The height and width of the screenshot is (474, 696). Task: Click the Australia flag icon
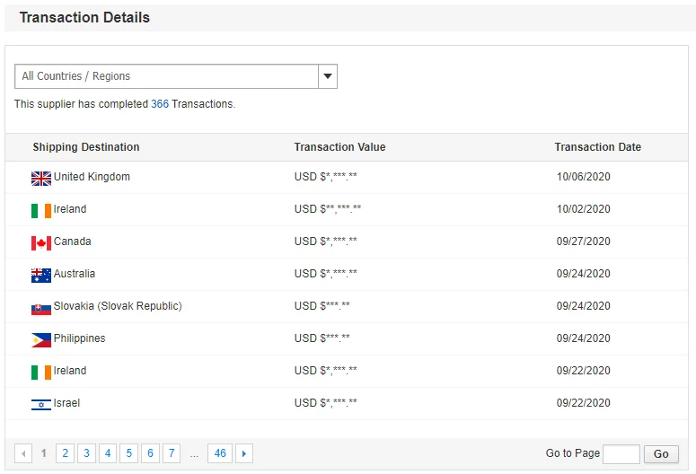41,275
